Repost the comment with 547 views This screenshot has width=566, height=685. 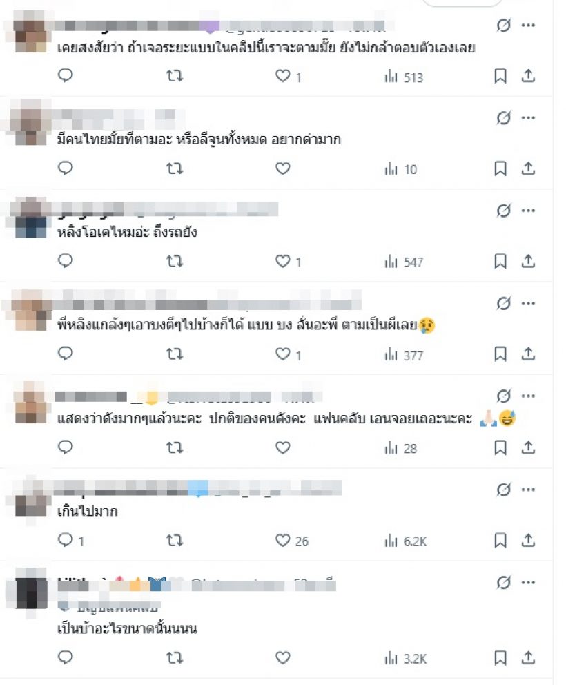coord(174,261)
